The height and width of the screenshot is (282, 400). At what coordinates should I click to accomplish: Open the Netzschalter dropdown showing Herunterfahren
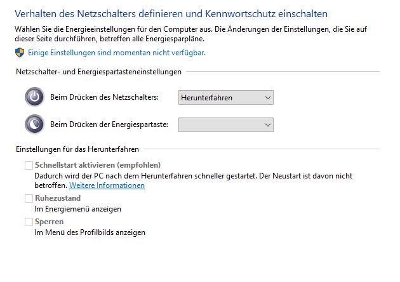[x=226, y=98]
